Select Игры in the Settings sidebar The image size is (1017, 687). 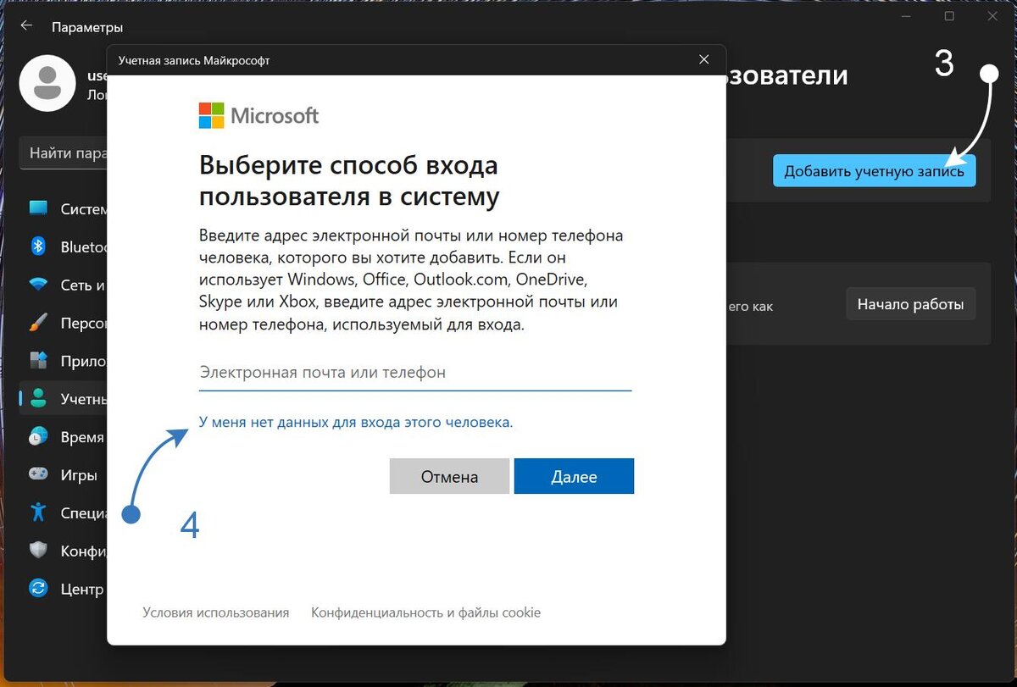(64, 475)
